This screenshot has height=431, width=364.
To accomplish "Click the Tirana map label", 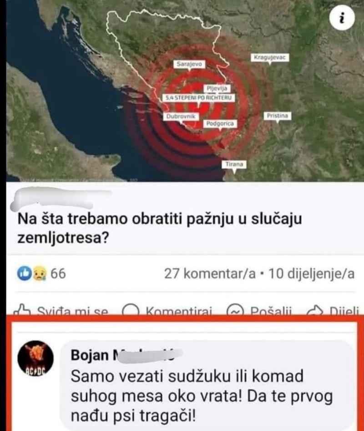I will pyautogui.click(x=234, y=164).
